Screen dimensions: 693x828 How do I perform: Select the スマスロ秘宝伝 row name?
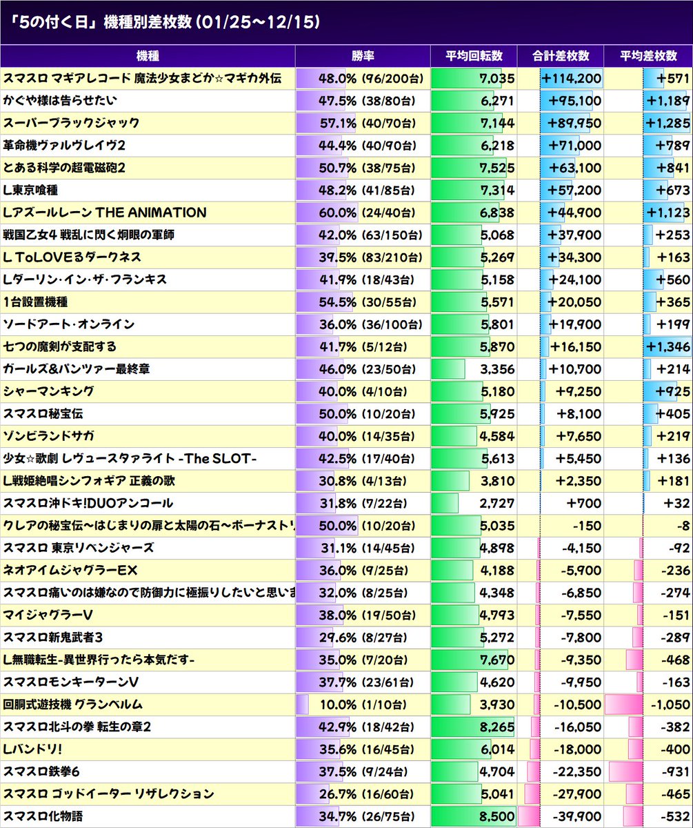[x=43, y=414]
